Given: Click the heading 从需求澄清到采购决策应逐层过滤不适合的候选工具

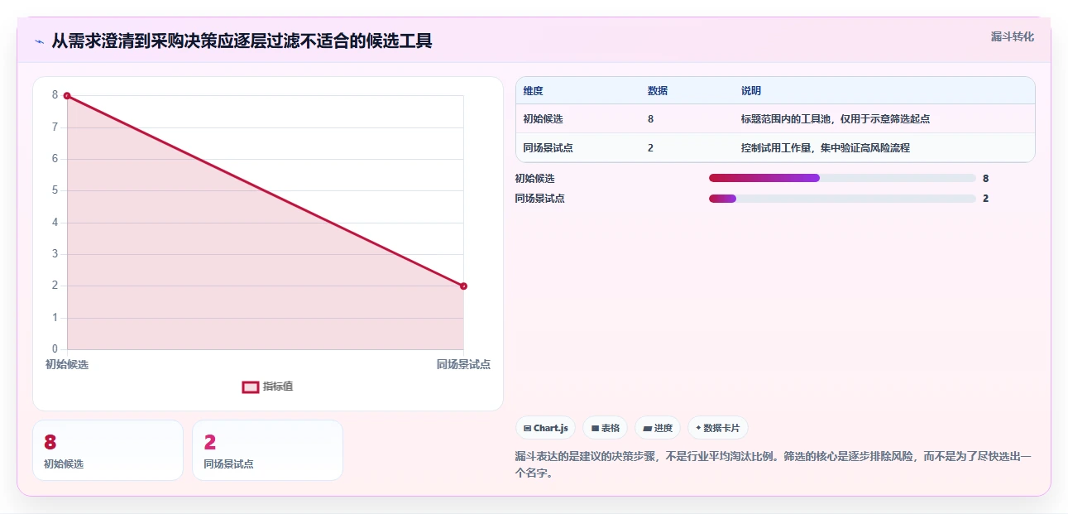Looking at the screenshot, I should tap(242, 41).
